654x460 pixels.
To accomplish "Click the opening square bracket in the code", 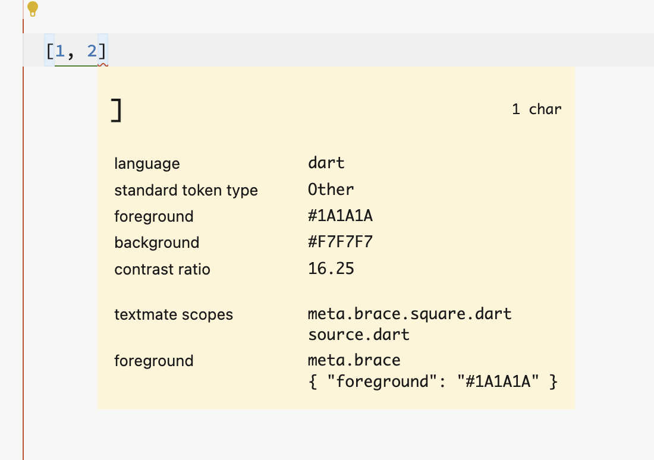I will [49, 51].
